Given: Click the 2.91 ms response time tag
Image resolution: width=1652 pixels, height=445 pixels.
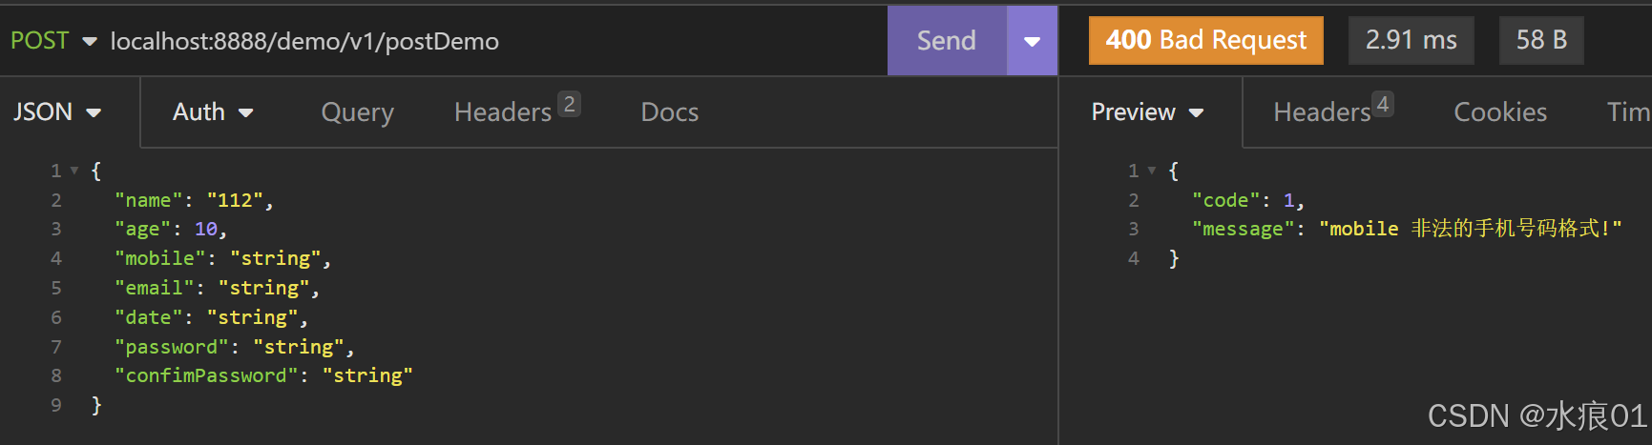Looking at the screenshot, I should pyautogui.click(x=1412, y=40).
